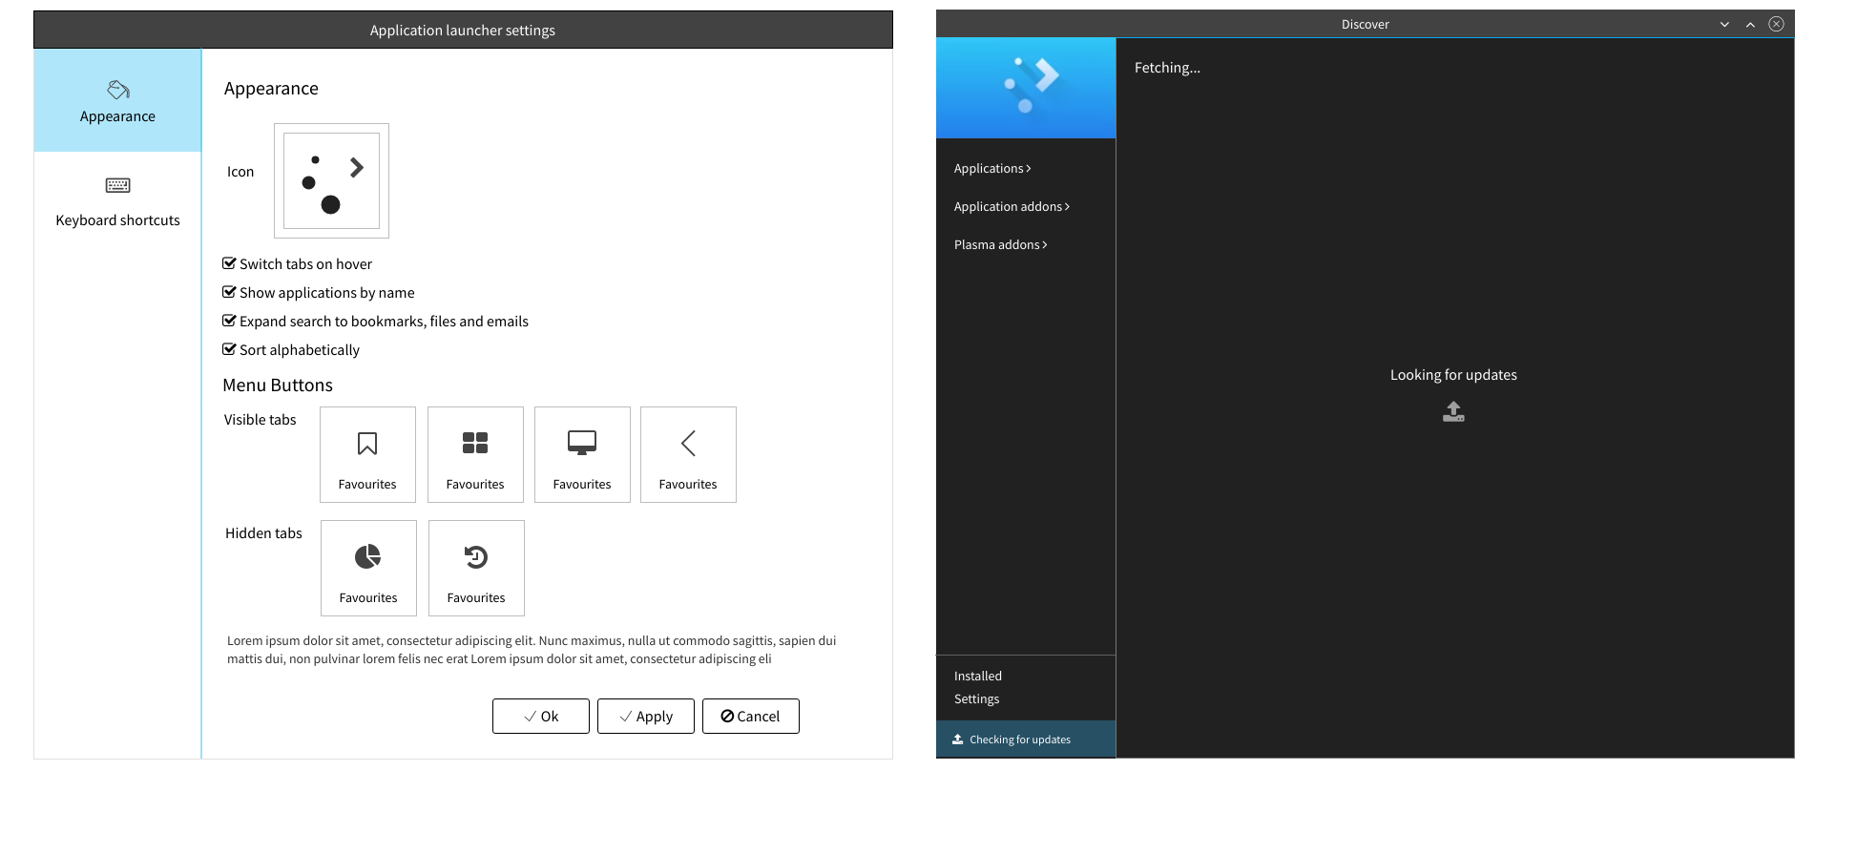
Task: Click the update icon under Looking for updates
Action: [1453, 411]
